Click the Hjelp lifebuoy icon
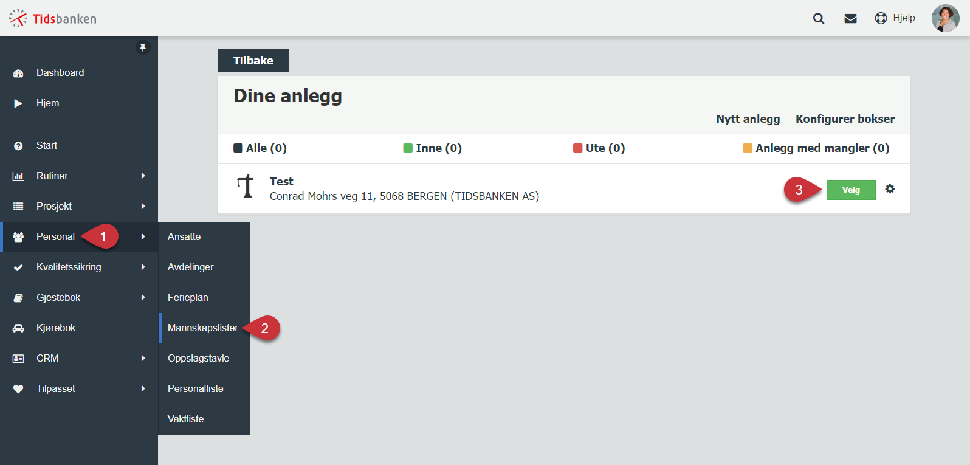Image resolution: width=970 pixels, height=465 pixels. tap(881, 18)
